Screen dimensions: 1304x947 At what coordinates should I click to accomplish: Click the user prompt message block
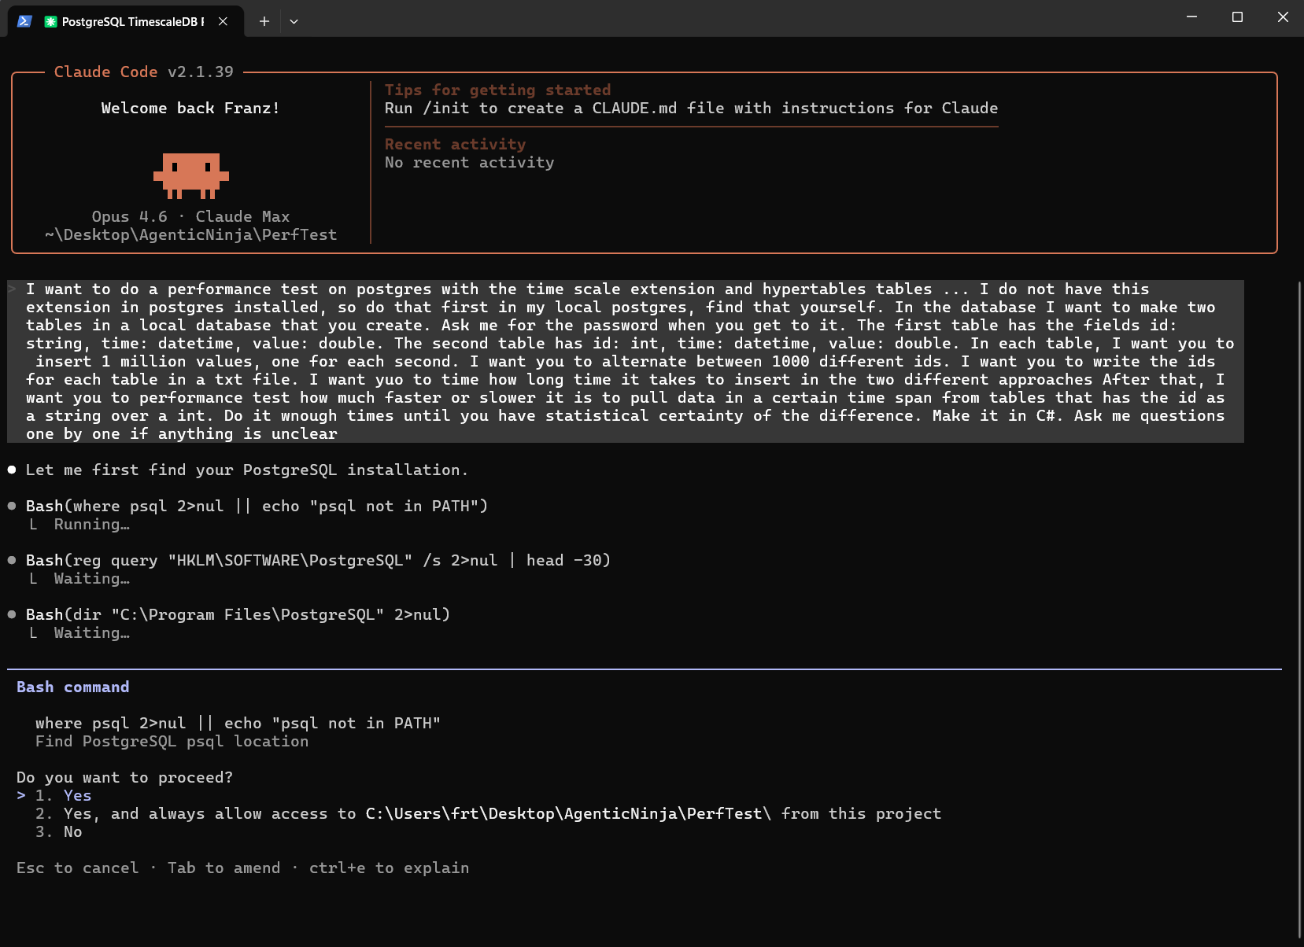tap(626, 361)
